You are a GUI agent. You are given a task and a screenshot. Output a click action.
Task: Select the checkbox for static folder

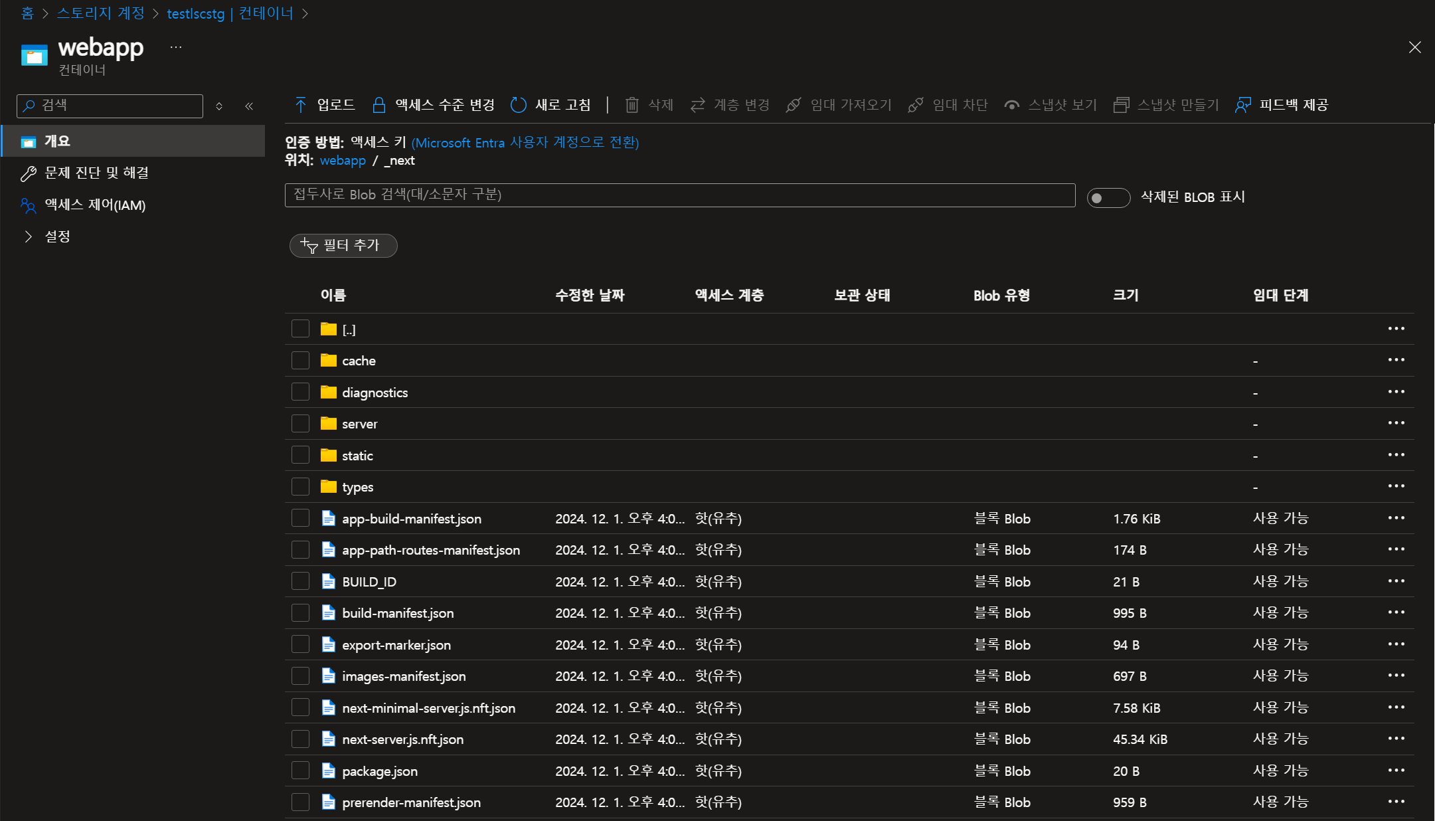[x=300, y=455]
